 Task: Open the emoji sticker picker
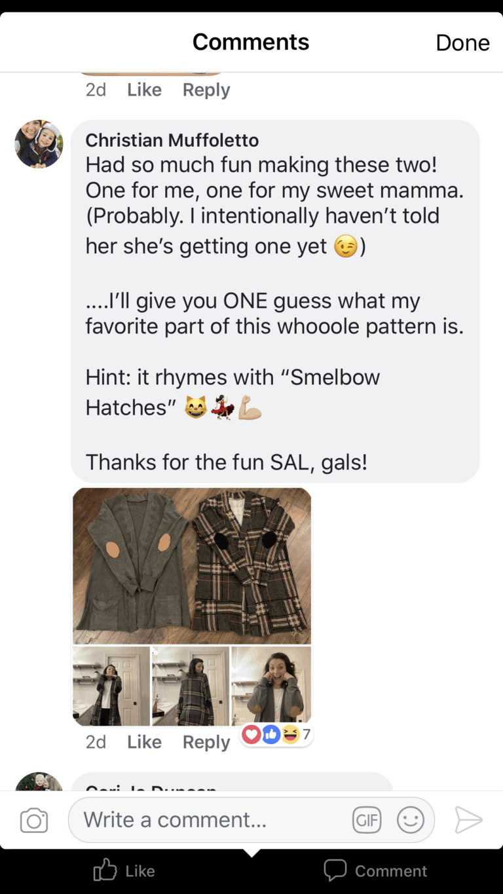pyautogui.click(x=411, y=820)
